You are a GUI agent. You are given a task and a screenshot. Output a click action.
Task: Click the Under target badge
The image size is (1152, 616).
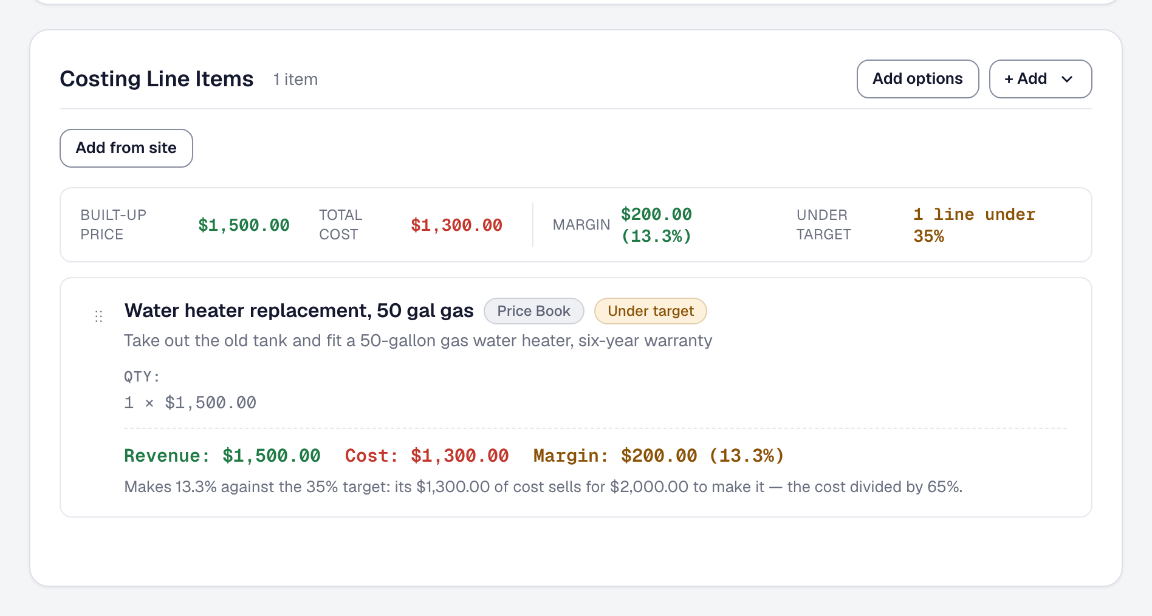point(650,311)
